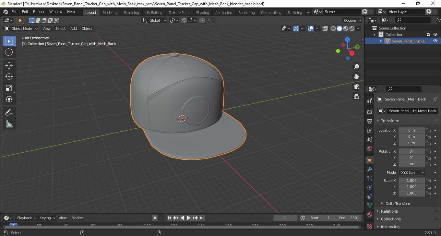Switch perspective/orthographic with grid icon
The height and width of the screenshot is (236, 441).
(x=356, y=96)
